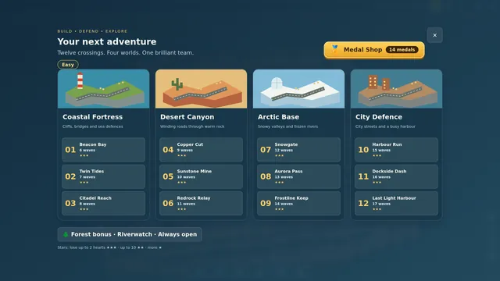Viewport: 500px width, 281px height.
Task: Click the medal icon in Medal Shop button
Action: 334,49
